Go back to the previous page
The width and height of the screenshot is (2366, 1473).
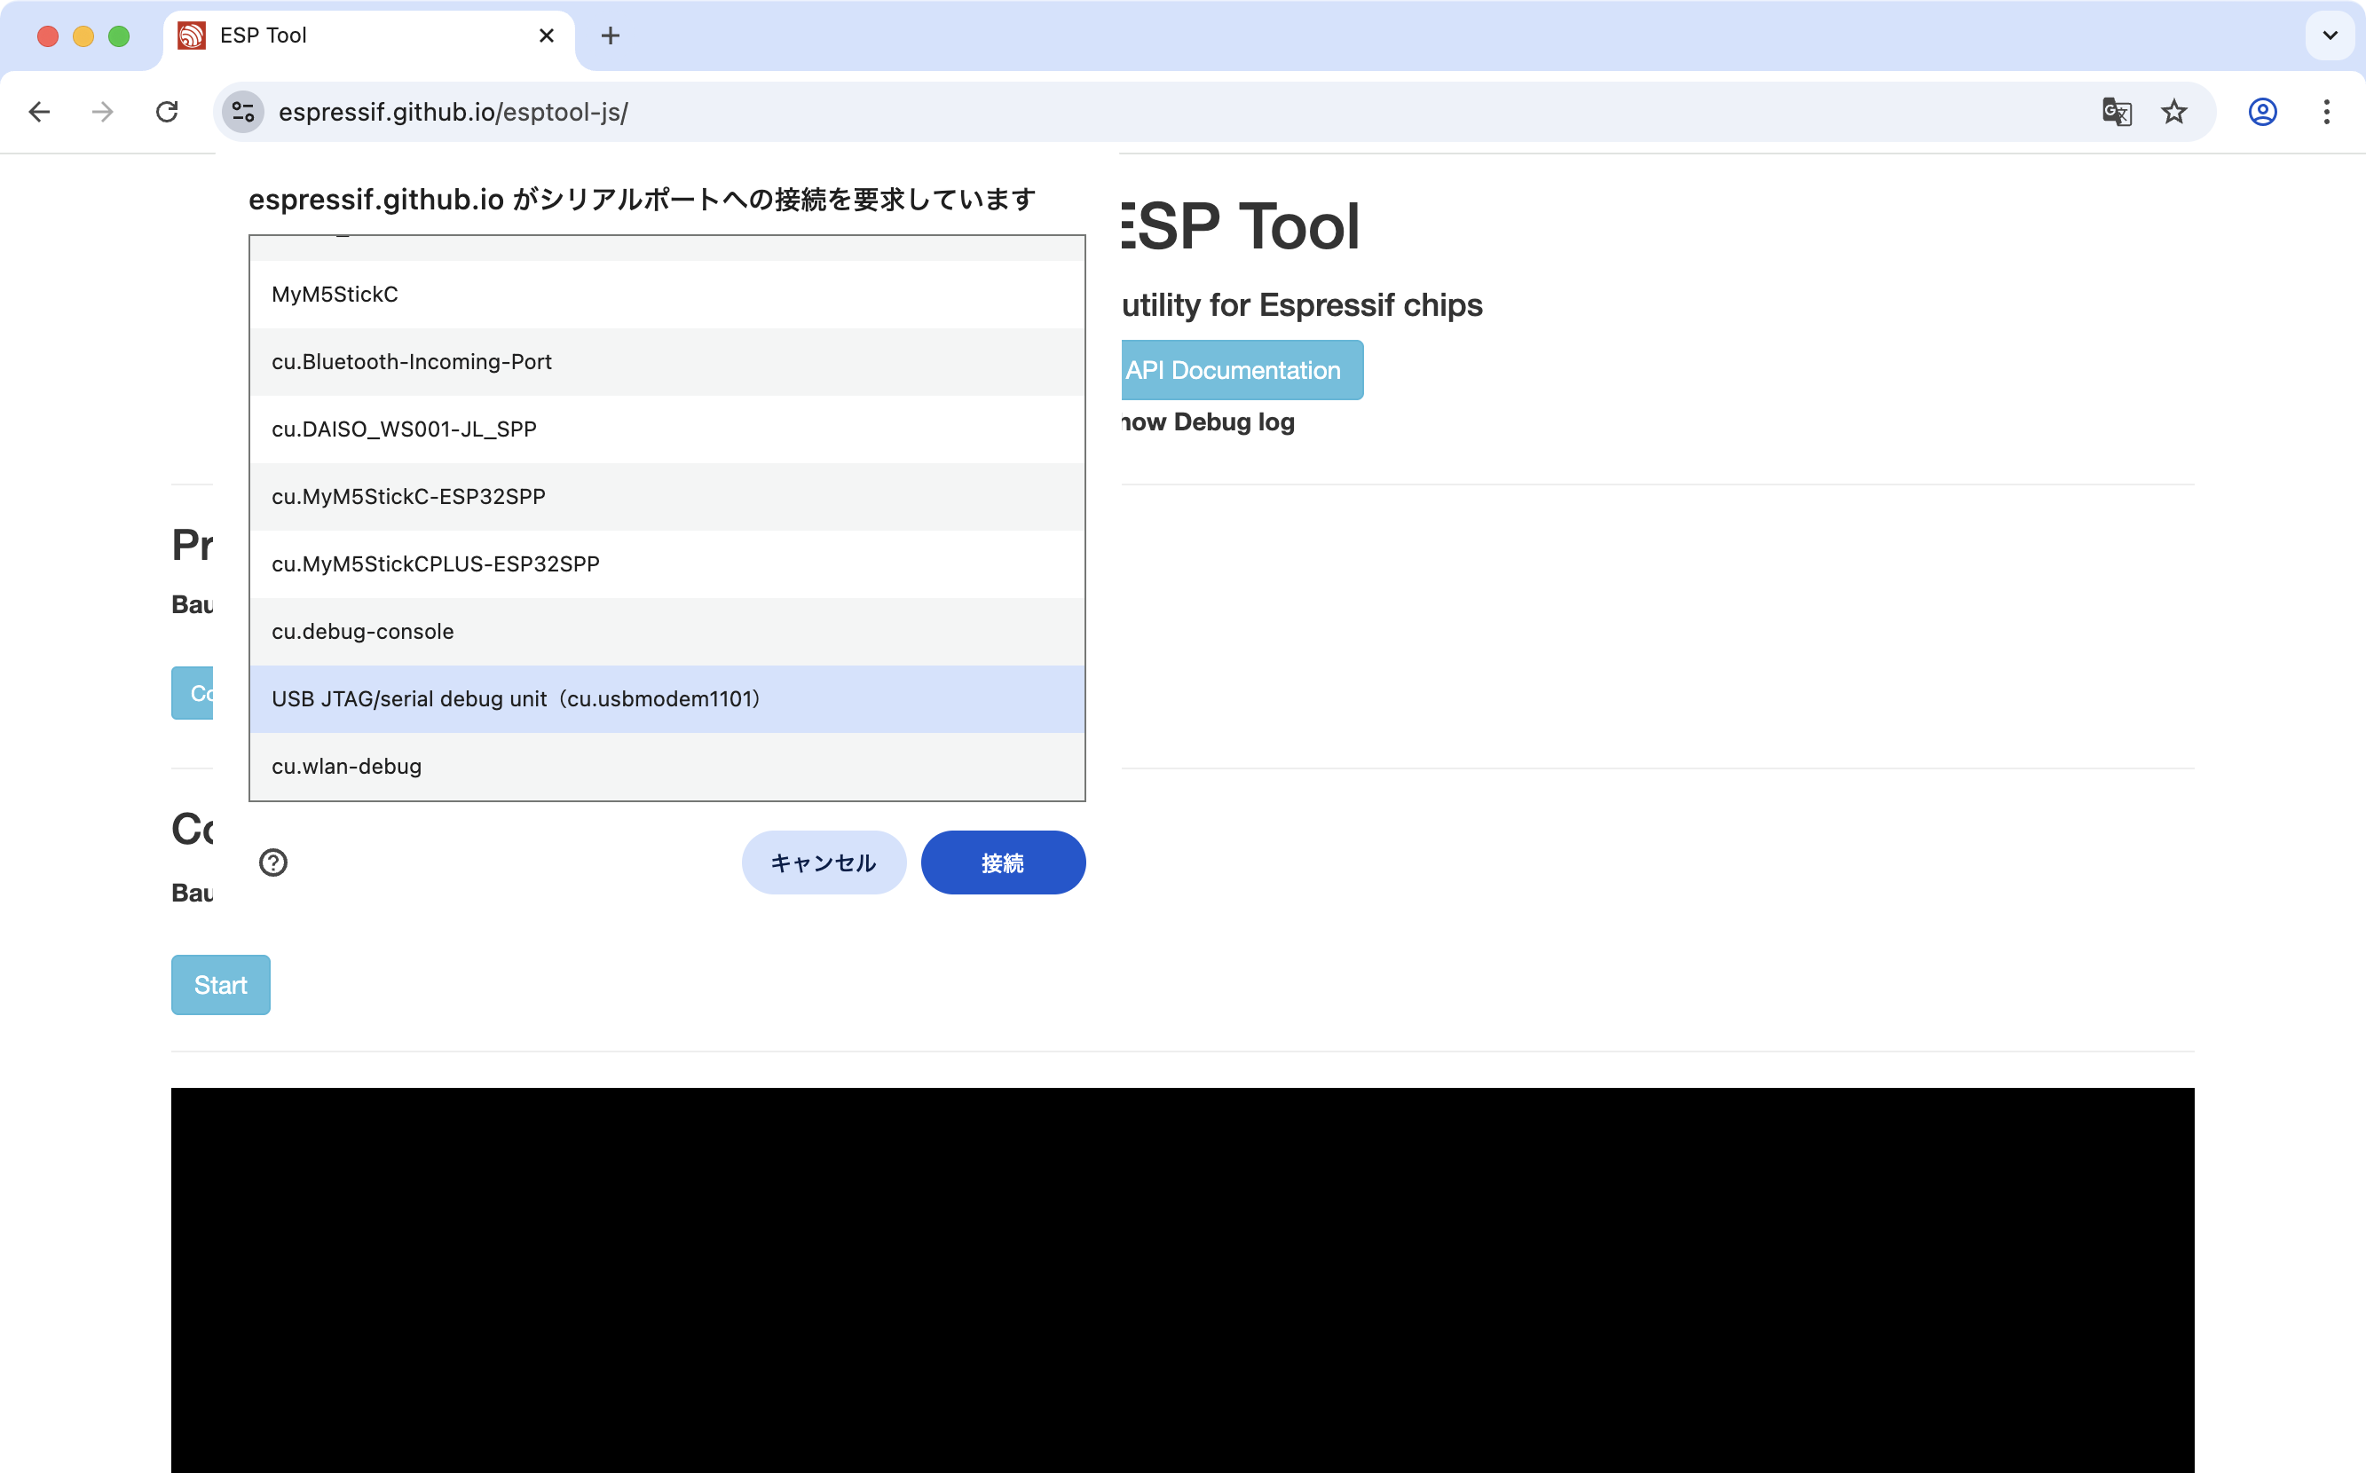pyautogui.click(x=39, y=112)
